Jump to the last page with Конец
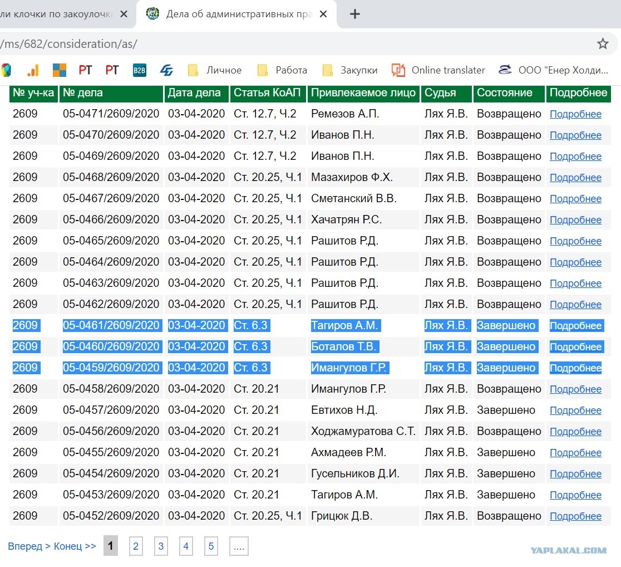The image size is (621, 567). tap(75, 546)
